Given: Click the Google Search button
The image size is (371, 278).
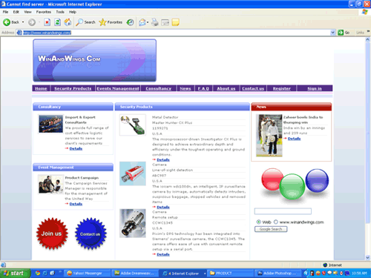Looking at the screenshot, I should 271,229.
